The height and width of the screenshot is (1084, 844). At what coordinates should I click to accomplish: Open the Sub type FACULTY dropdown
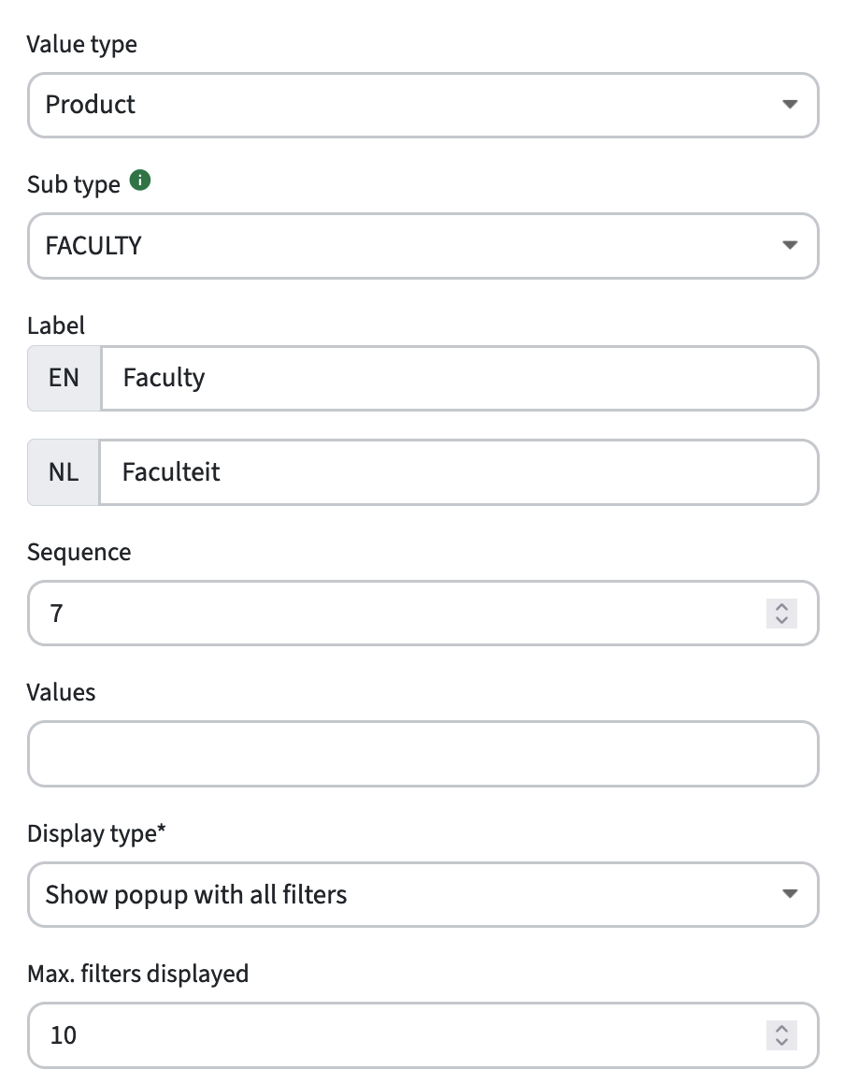(x=422, y=246)
